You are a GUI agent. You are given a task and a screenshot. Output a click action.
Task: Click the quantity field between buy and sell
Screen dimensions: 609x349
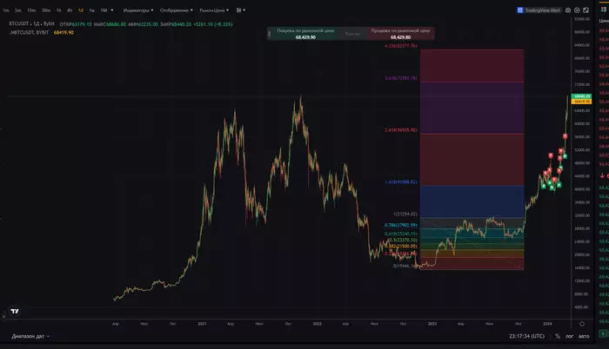352,34
